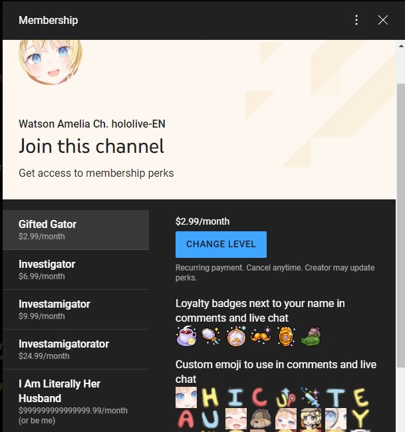Select the Investigator $6.99 tier
Screen dimensions: 405x432
76,270
